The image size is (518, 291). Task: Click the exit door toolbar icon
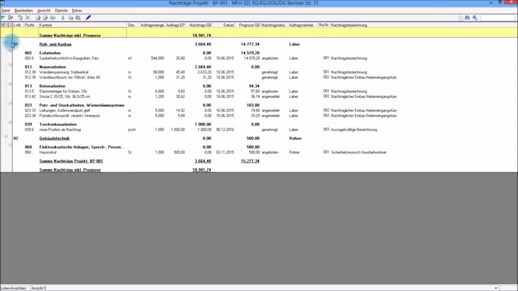[11, 18]
